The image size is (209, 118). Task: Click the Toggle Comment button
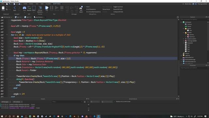click(x=118, y=7)
